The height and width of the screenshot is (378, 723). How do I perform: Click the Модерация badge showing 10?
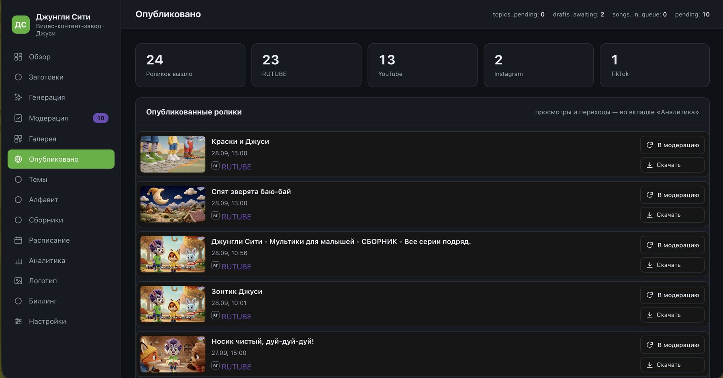[x=100, y=118]
